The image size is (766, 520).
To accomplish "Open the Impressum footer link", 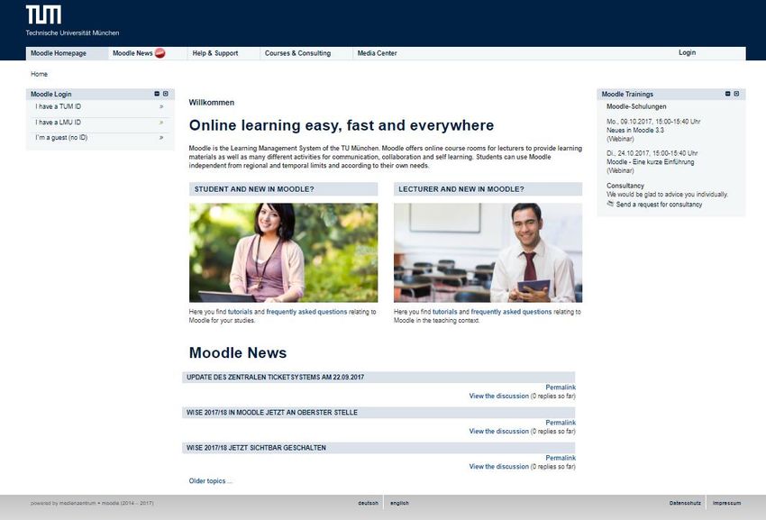I will 726,503.
